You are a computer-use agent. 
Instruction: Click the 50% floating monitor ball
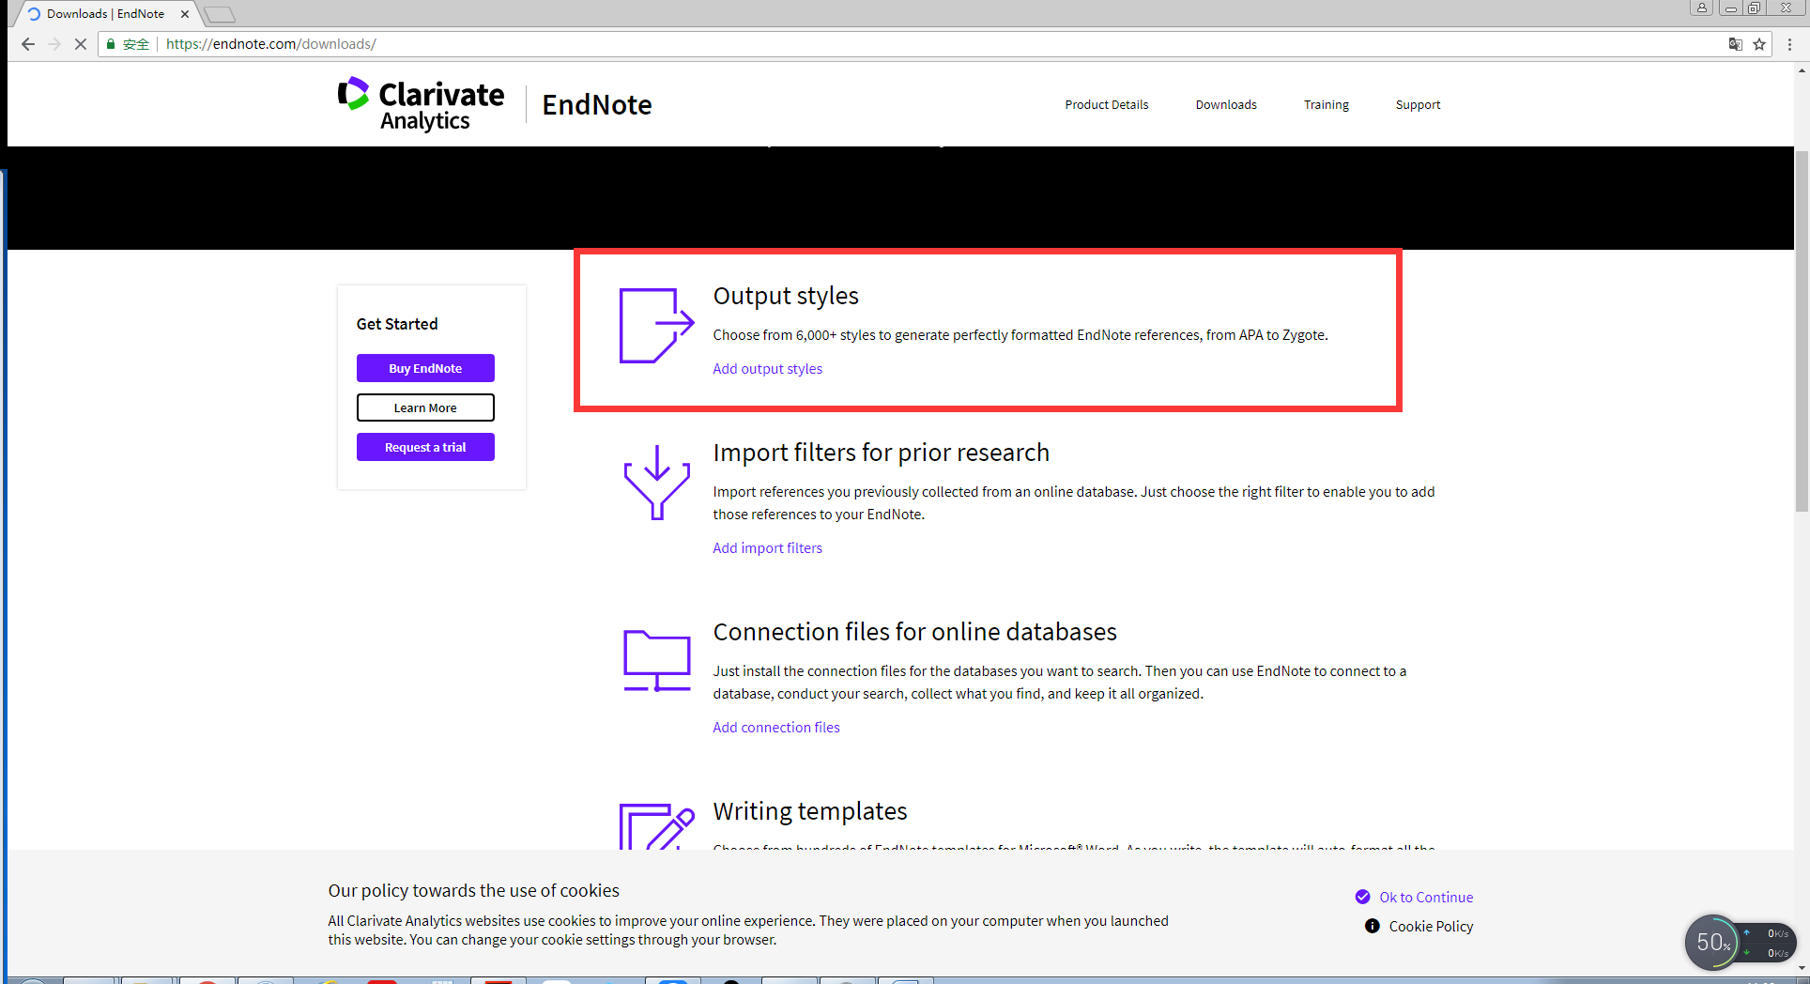coord(1713,942)
